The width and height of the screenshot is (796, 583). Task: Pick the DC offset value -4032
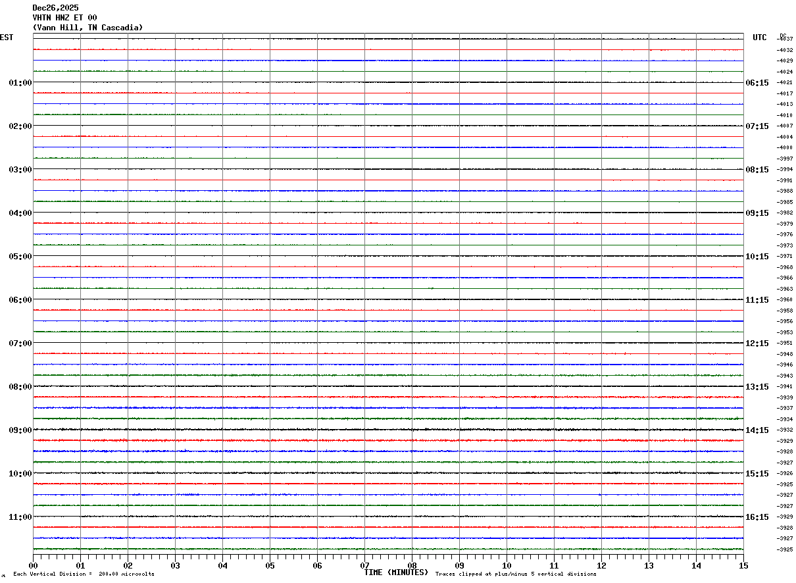[x=785, y=50]
